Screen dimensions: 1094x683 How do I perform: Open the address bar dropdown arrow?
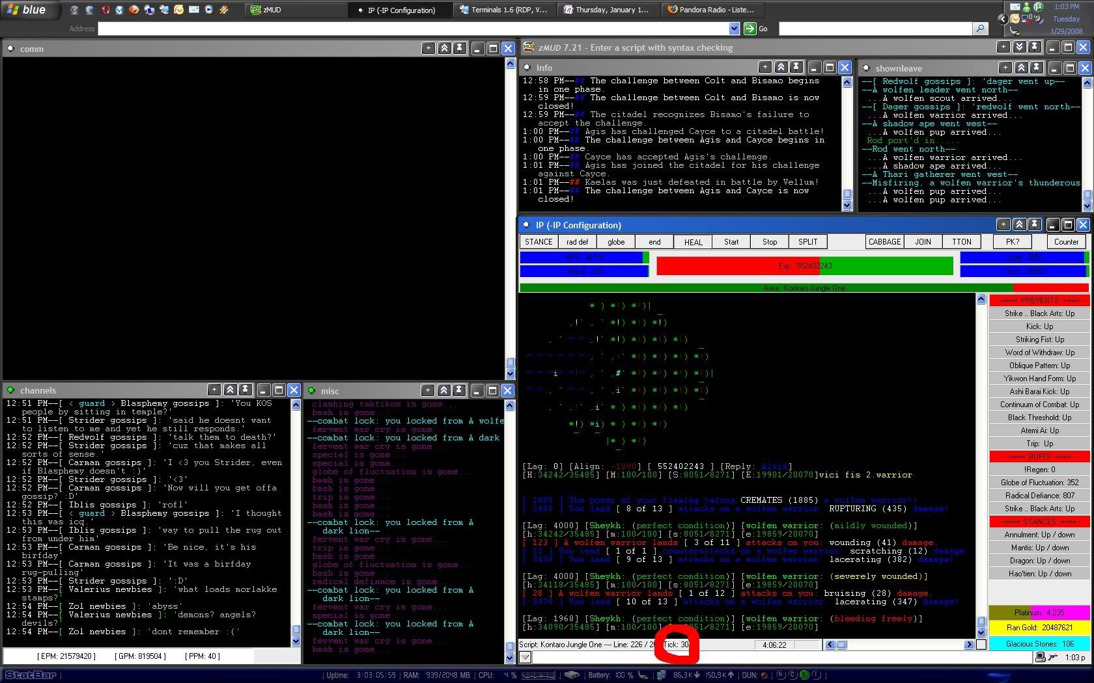tap(735, 29)
